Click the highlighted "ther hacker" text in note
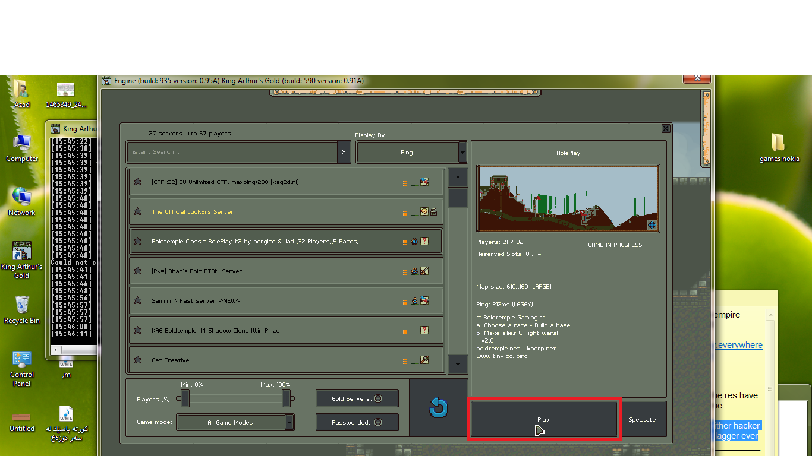Viewport: 812px width, 456px height. click(737, 426)
